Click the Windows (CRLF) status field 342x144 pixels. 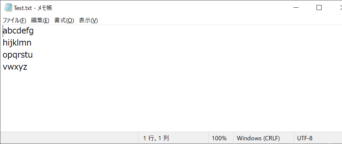click(x=258, y=138)
